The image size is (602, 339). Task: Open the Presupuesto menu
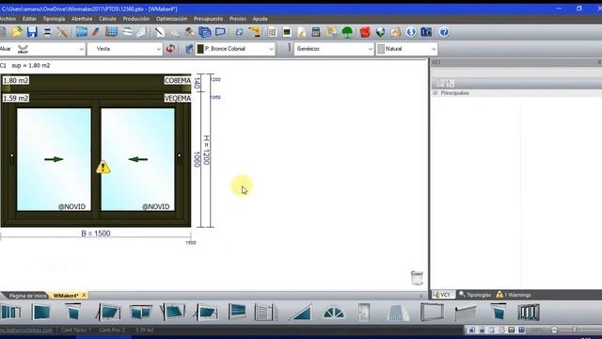208,19
